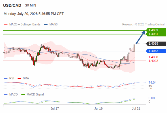Click the 30 MIN timeframe label

[31, 5]
